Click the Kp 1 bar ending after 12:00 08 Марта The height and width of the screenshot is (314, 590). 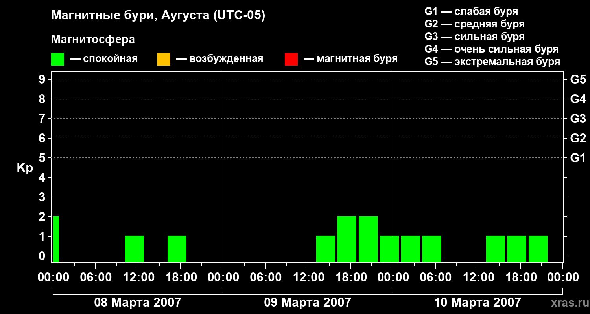(135, 249)
